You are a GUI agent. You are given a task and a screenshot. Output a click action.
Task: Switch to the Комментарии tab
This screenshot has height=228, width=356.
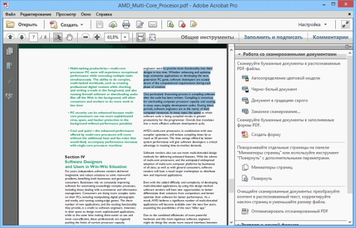pyautogui.click(x=330, y=37)
